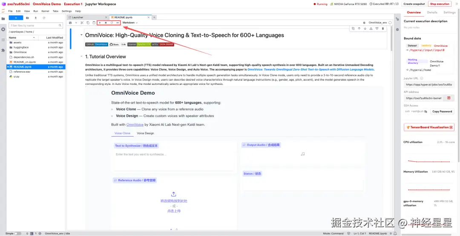
Task: Open the Extension Manager puzzle icon
Action: tap(3, 51)
